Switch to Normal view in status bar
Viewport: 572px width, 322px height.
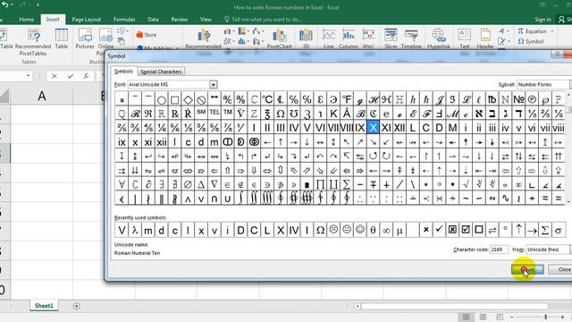click(467, 317)
